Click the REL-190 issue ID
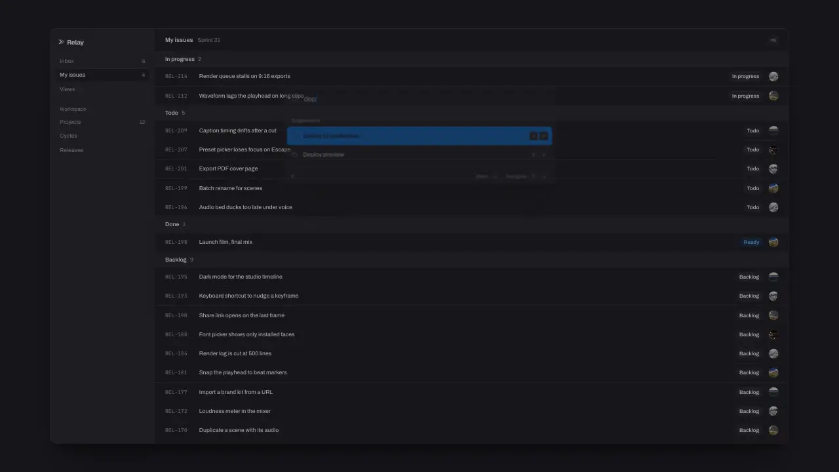 (x=176, y=315)
